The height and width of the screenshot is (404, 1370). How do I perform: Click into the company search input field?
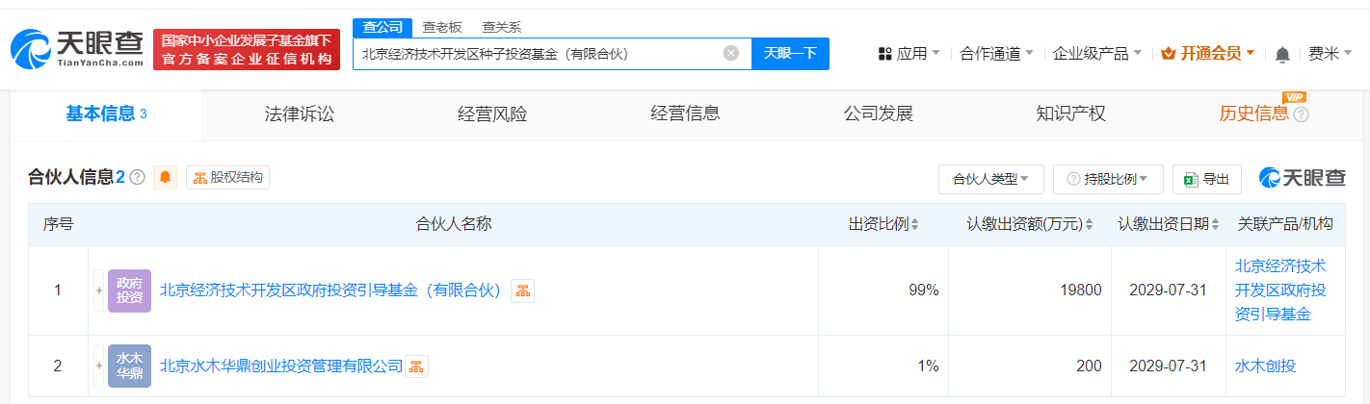click(540, 54)
